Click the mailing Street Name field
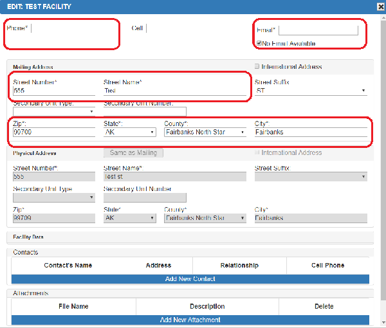This screenshot has height=328, width=386. tap(175, 91)
